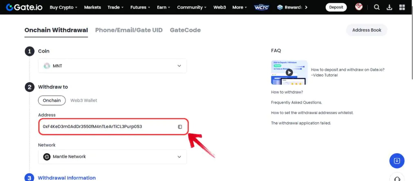The width and height of the screenshot is (413, 181).
Task: Select the Onchain withdraw option
Action: coord(52,101)
